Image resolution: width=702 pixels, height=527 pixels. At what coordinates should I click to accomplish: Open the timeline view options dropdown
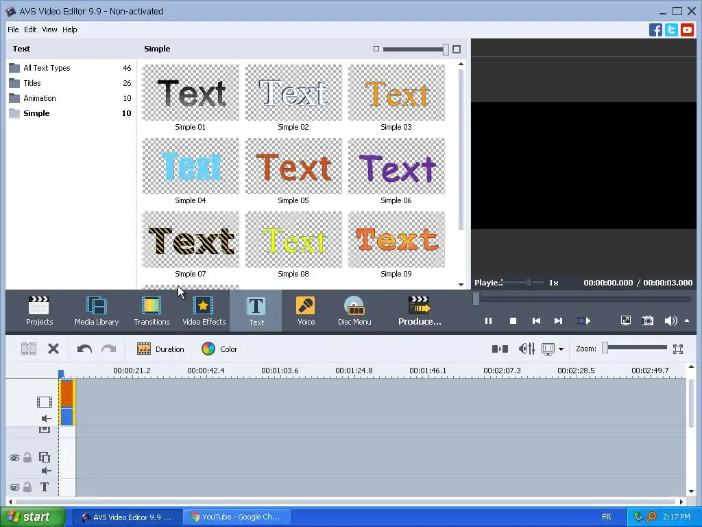(x=561, y=349)
